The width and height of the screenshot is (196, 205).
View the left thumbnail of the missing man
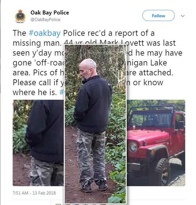pos(38,143)
